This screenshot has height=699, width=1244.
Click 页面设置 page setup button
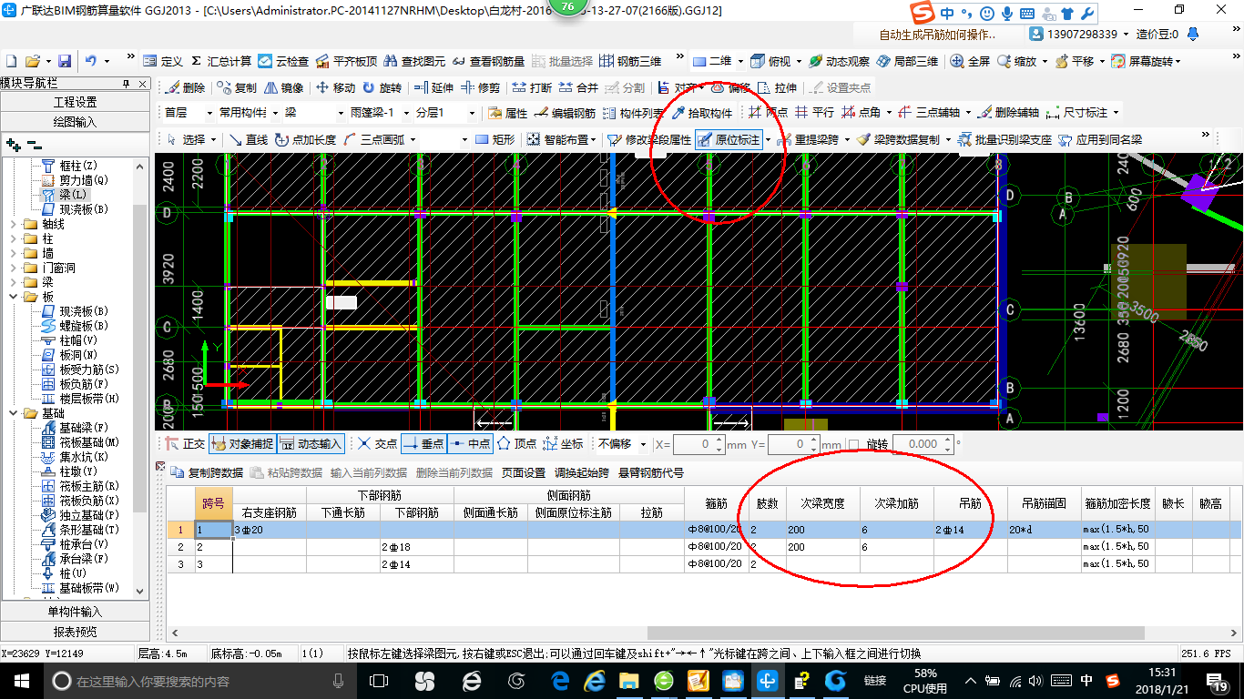524,472
